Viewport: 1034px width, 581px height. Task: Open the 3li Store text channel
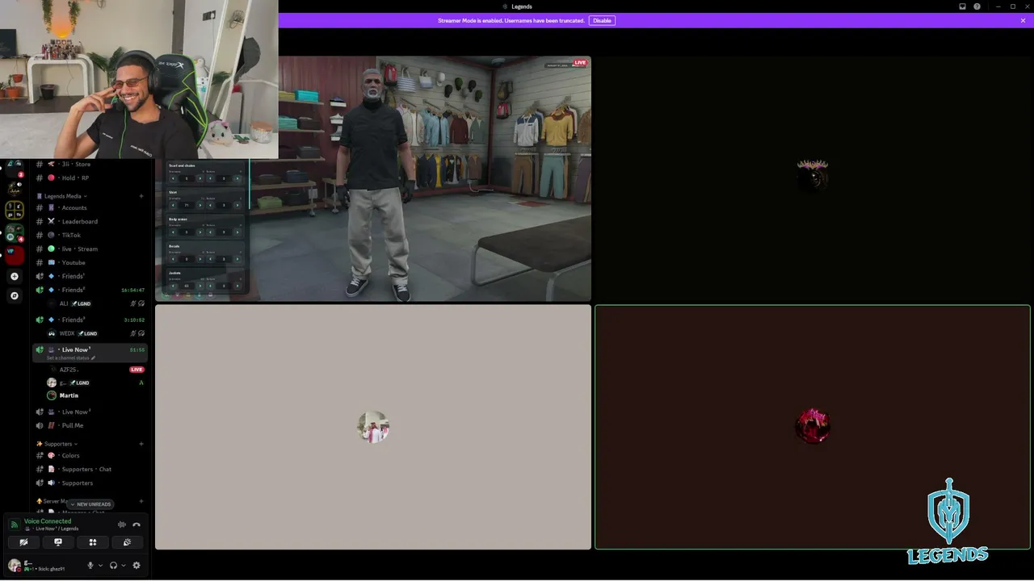pyautogui.click(x=89, y=164)
